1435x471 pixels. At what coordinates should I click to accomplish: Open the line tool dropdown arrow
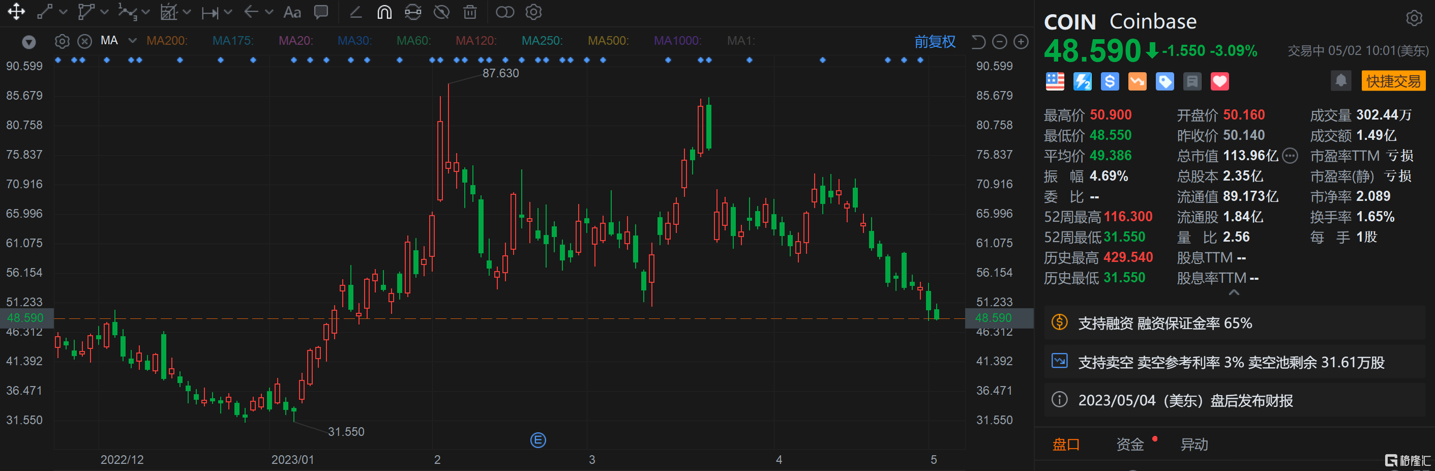pos(63,12)
